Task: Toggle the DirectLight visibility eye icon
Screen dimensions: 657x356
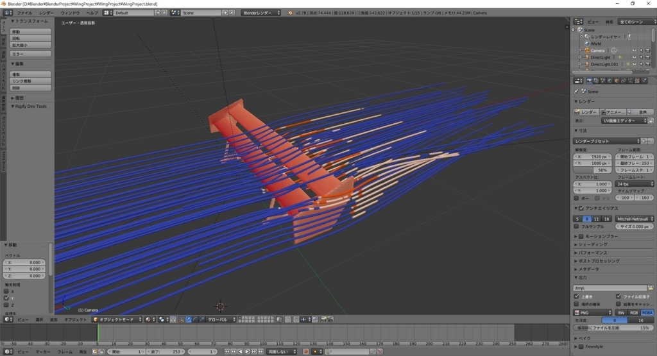Action: pyautogui.click(x=635, y=57)
